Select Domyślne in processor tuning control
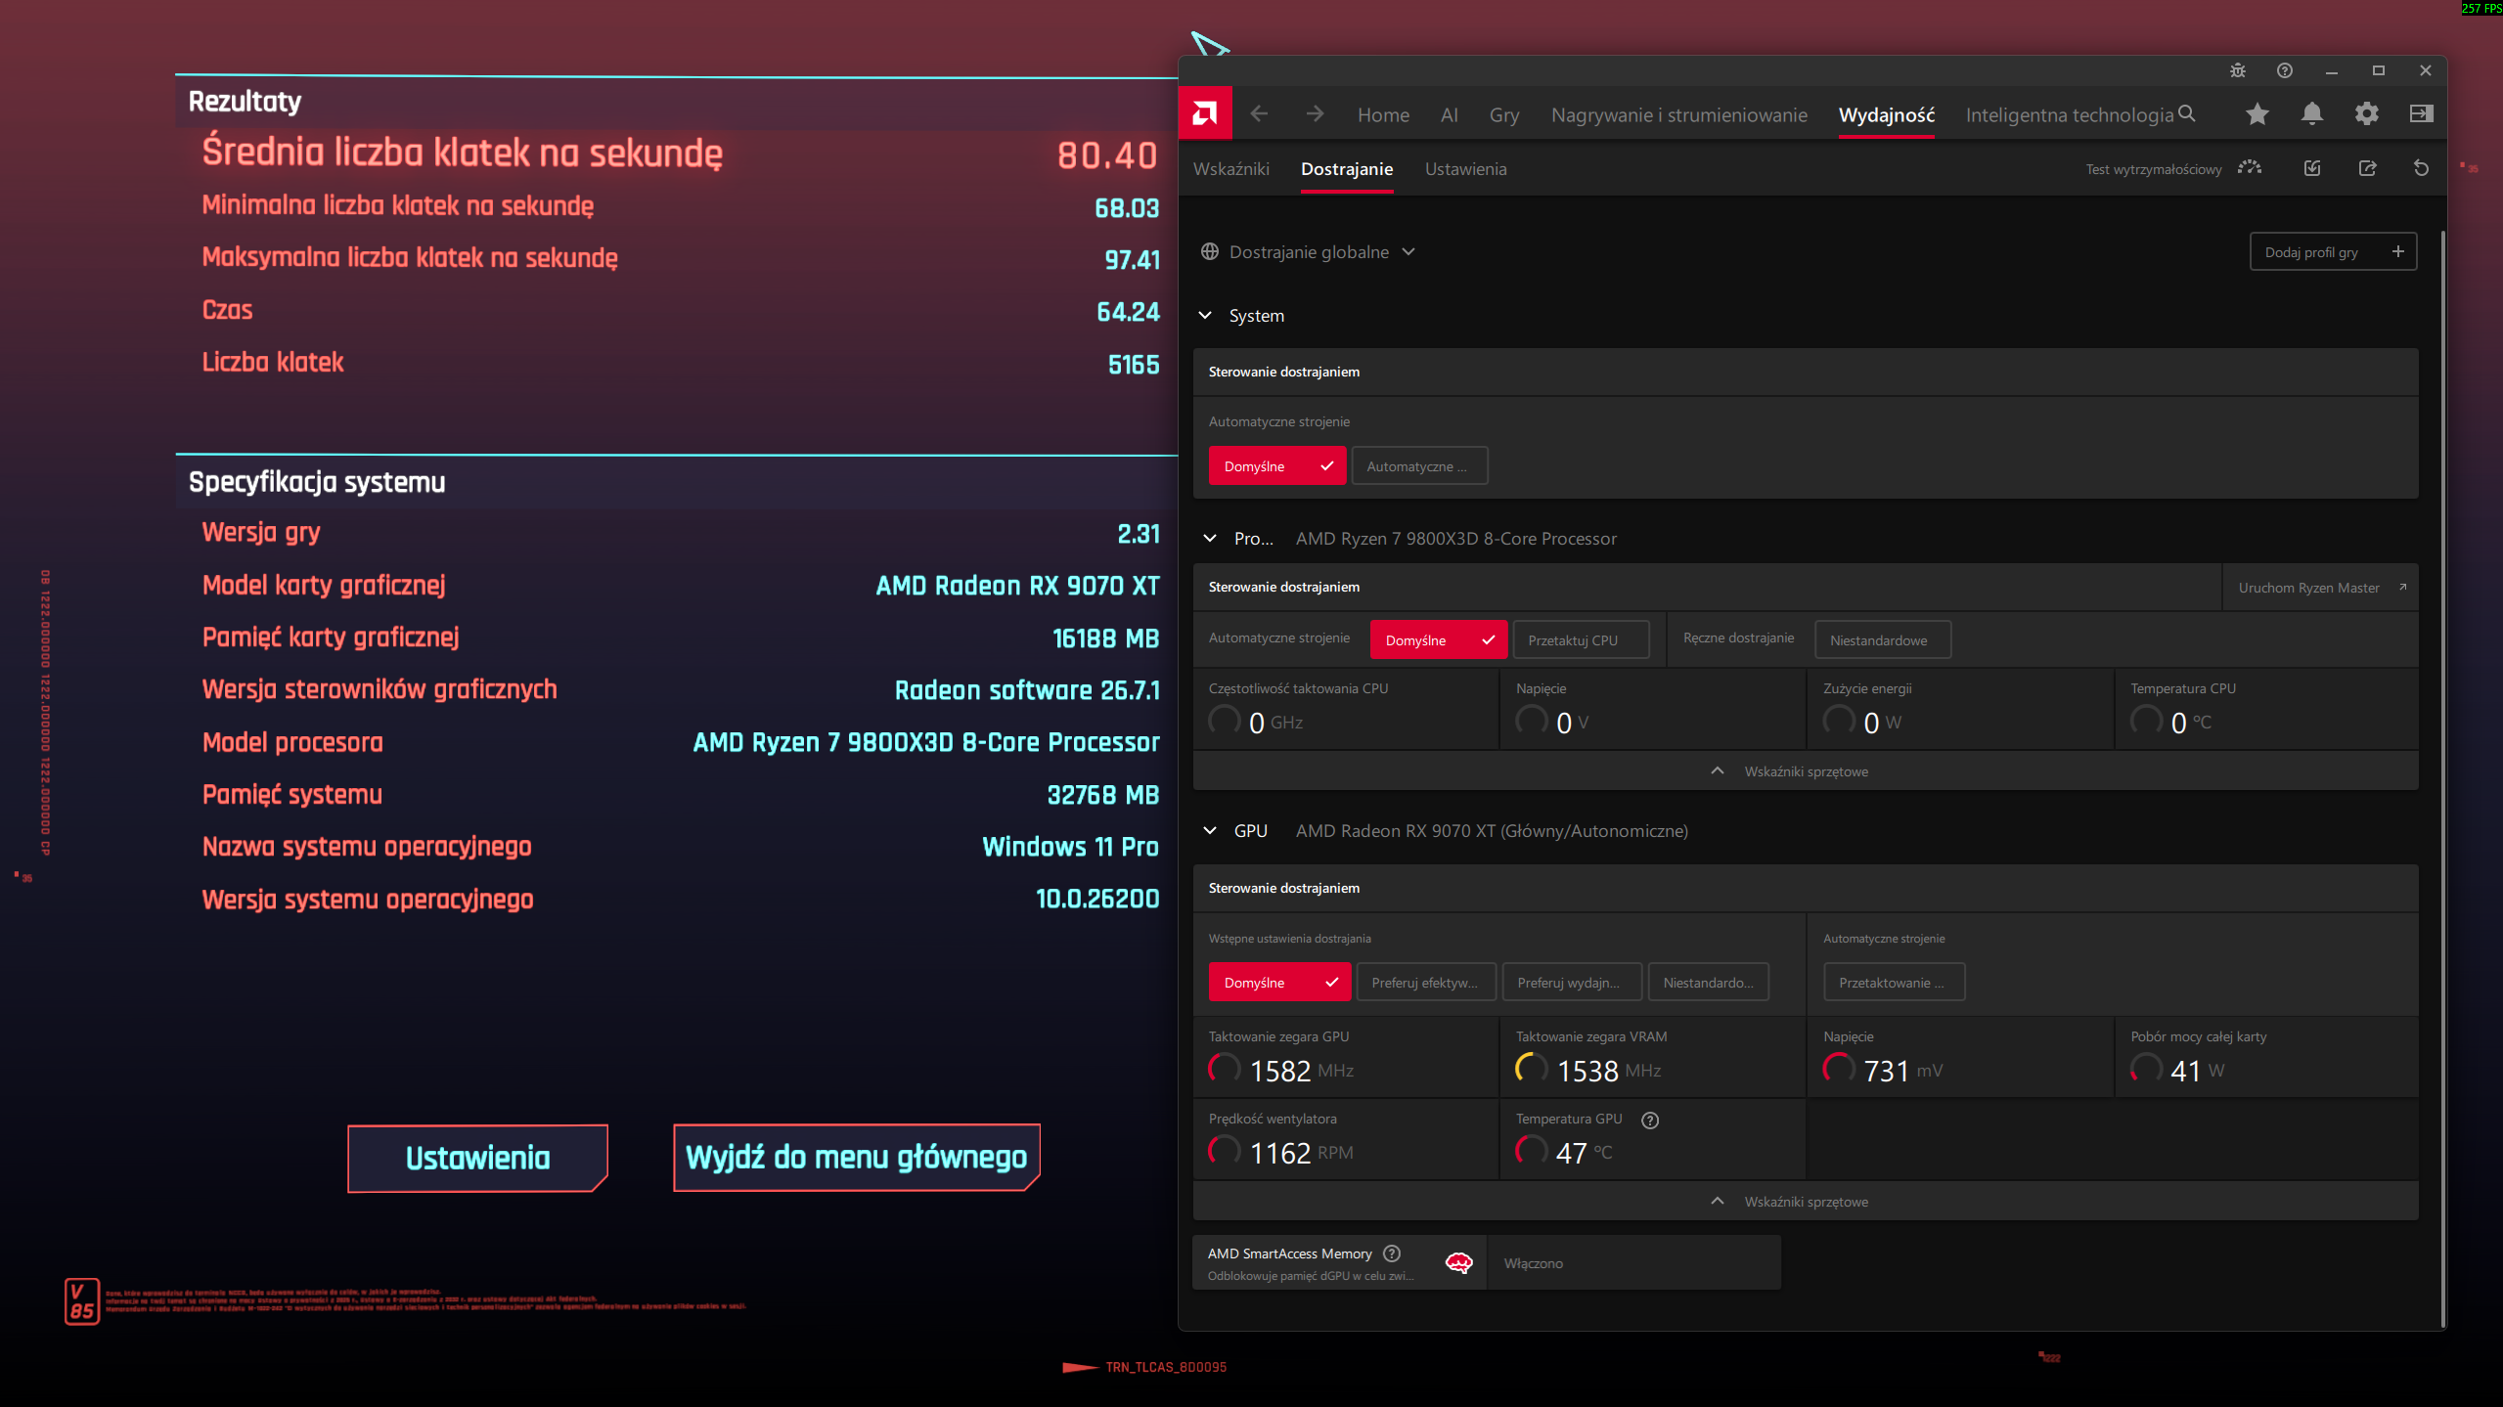Viewport: 2503px width, 1407px height. 1439,640
